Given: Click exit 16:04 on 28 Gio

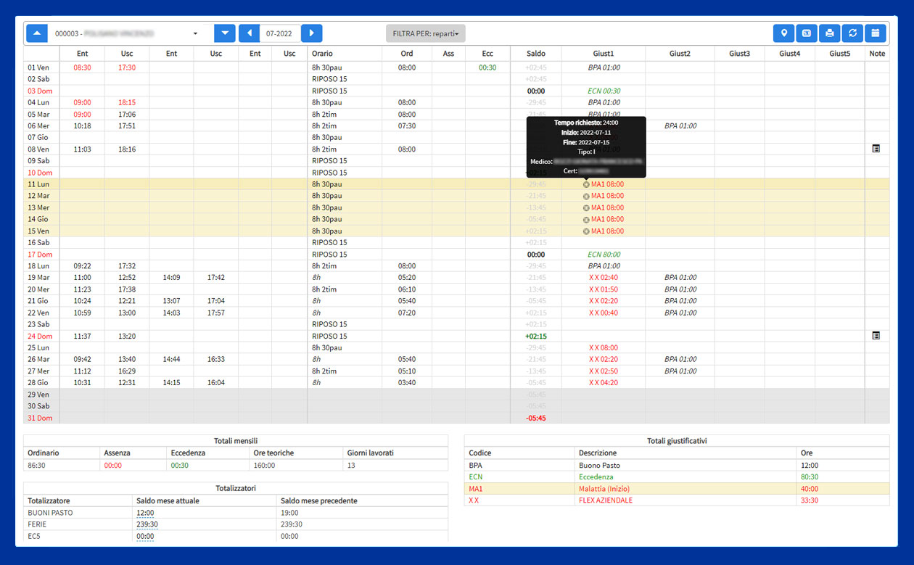Looking at the screenshot, I should click(216, 383).
